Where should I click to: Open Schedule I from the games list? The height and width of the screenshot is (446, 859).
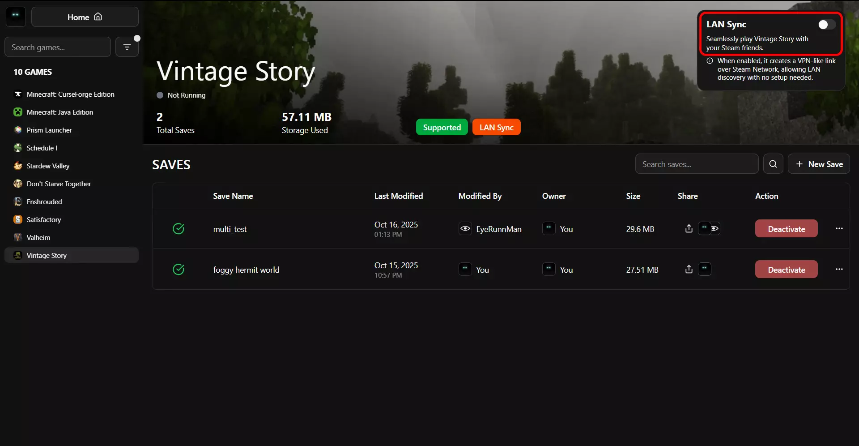pos(72,148)
